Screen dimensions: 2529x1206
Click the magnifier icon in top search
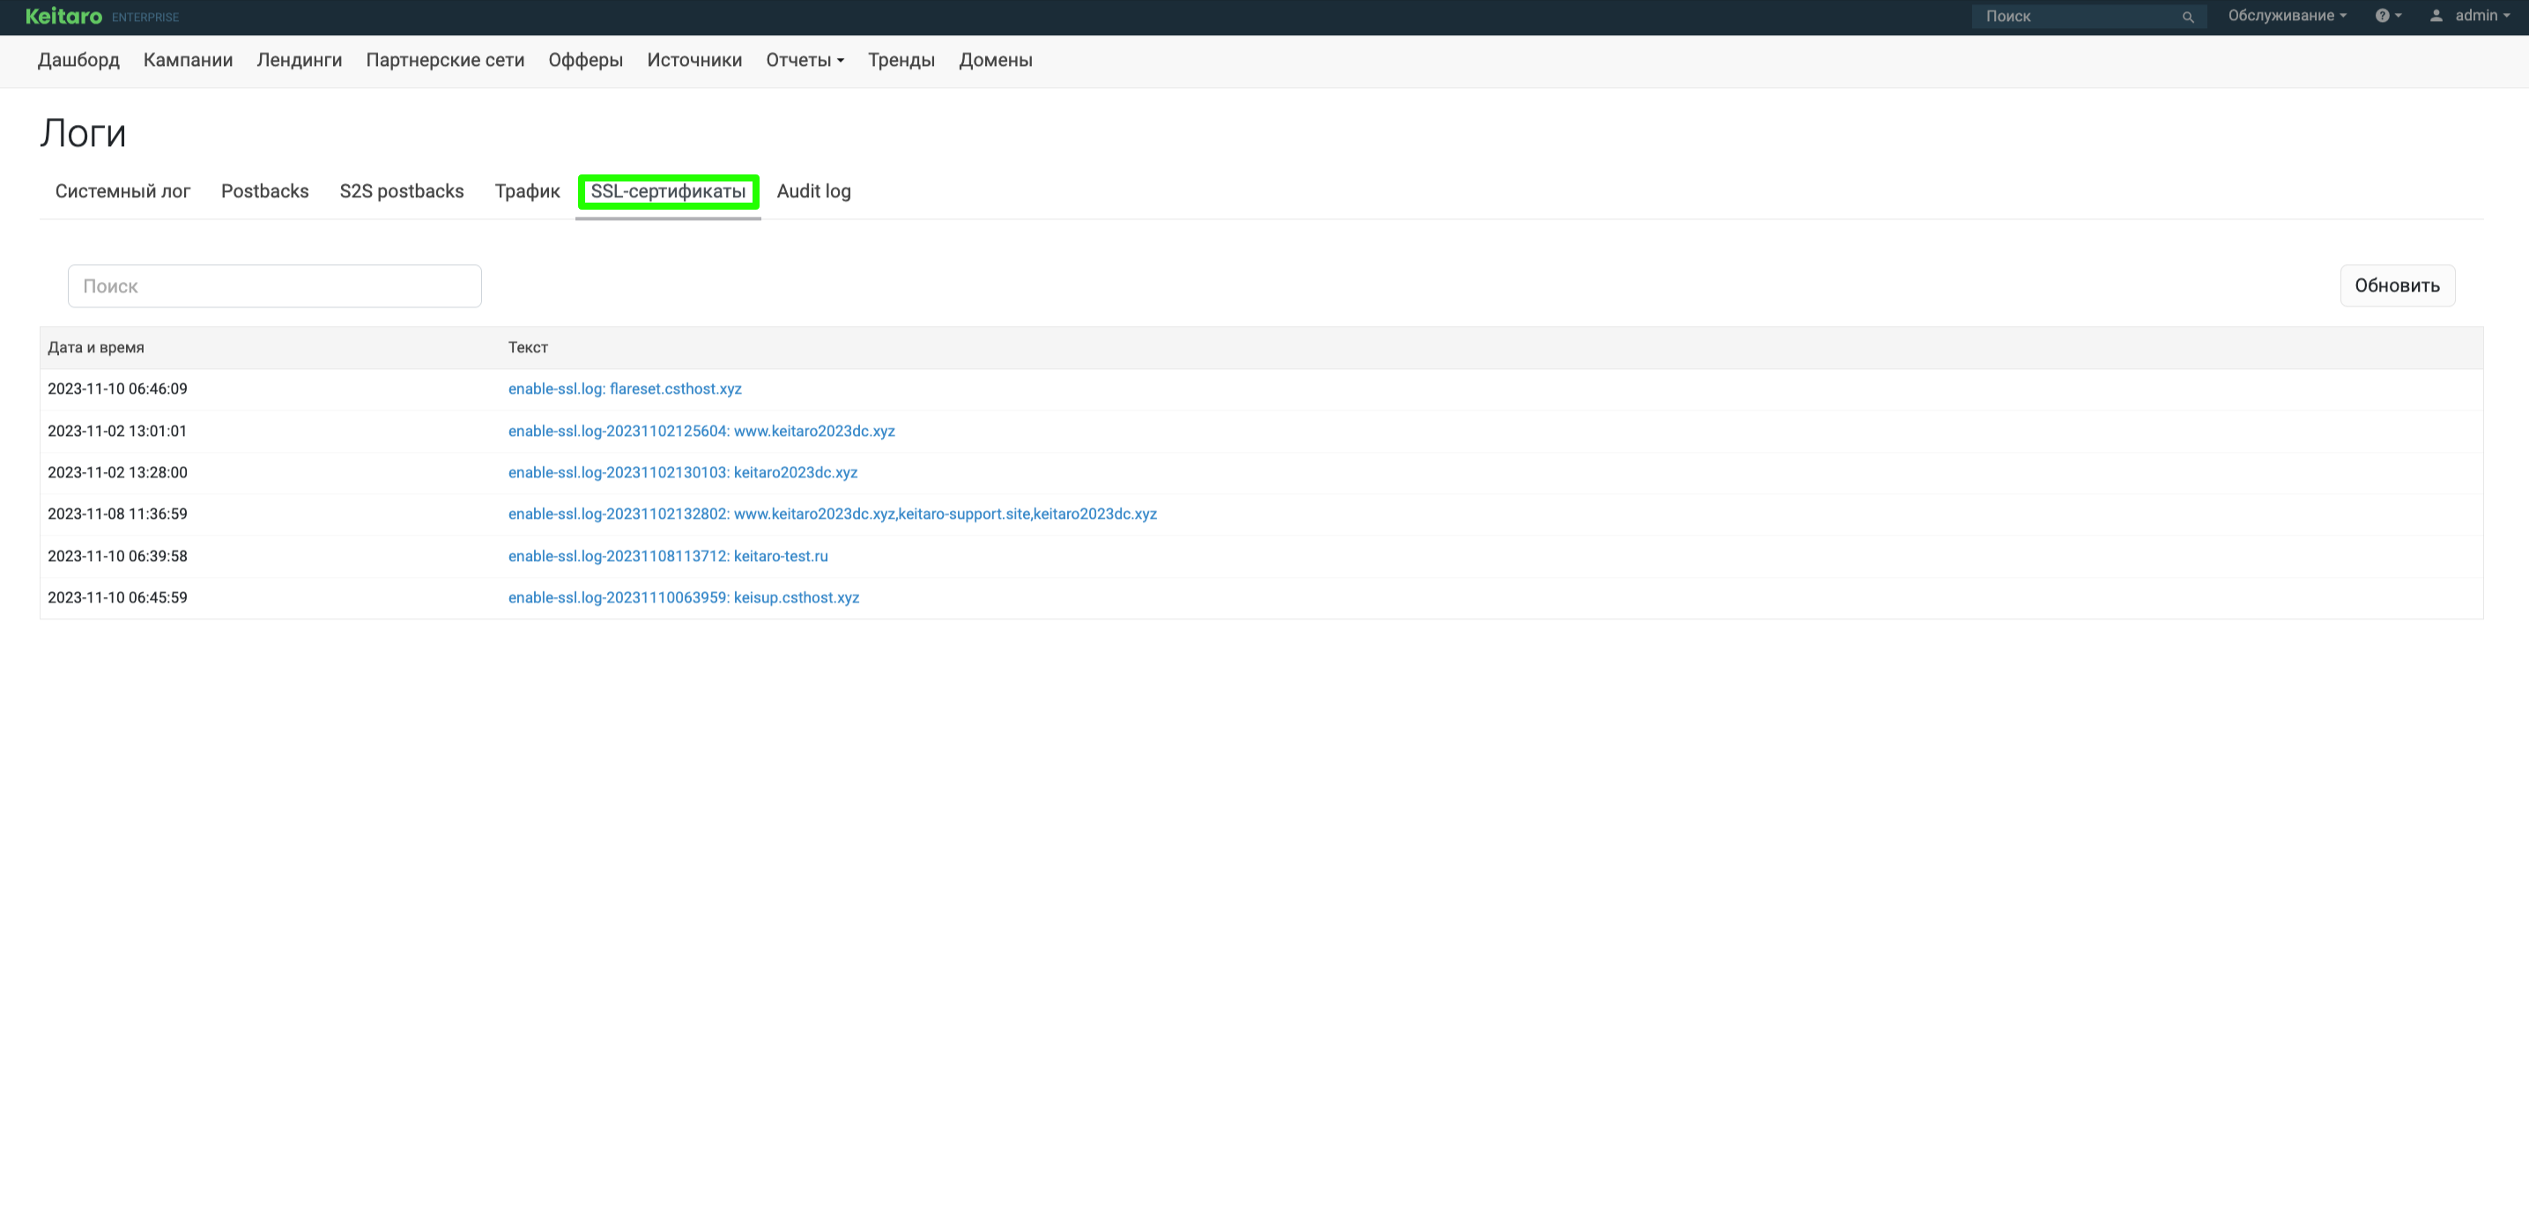pos(2187,17)
